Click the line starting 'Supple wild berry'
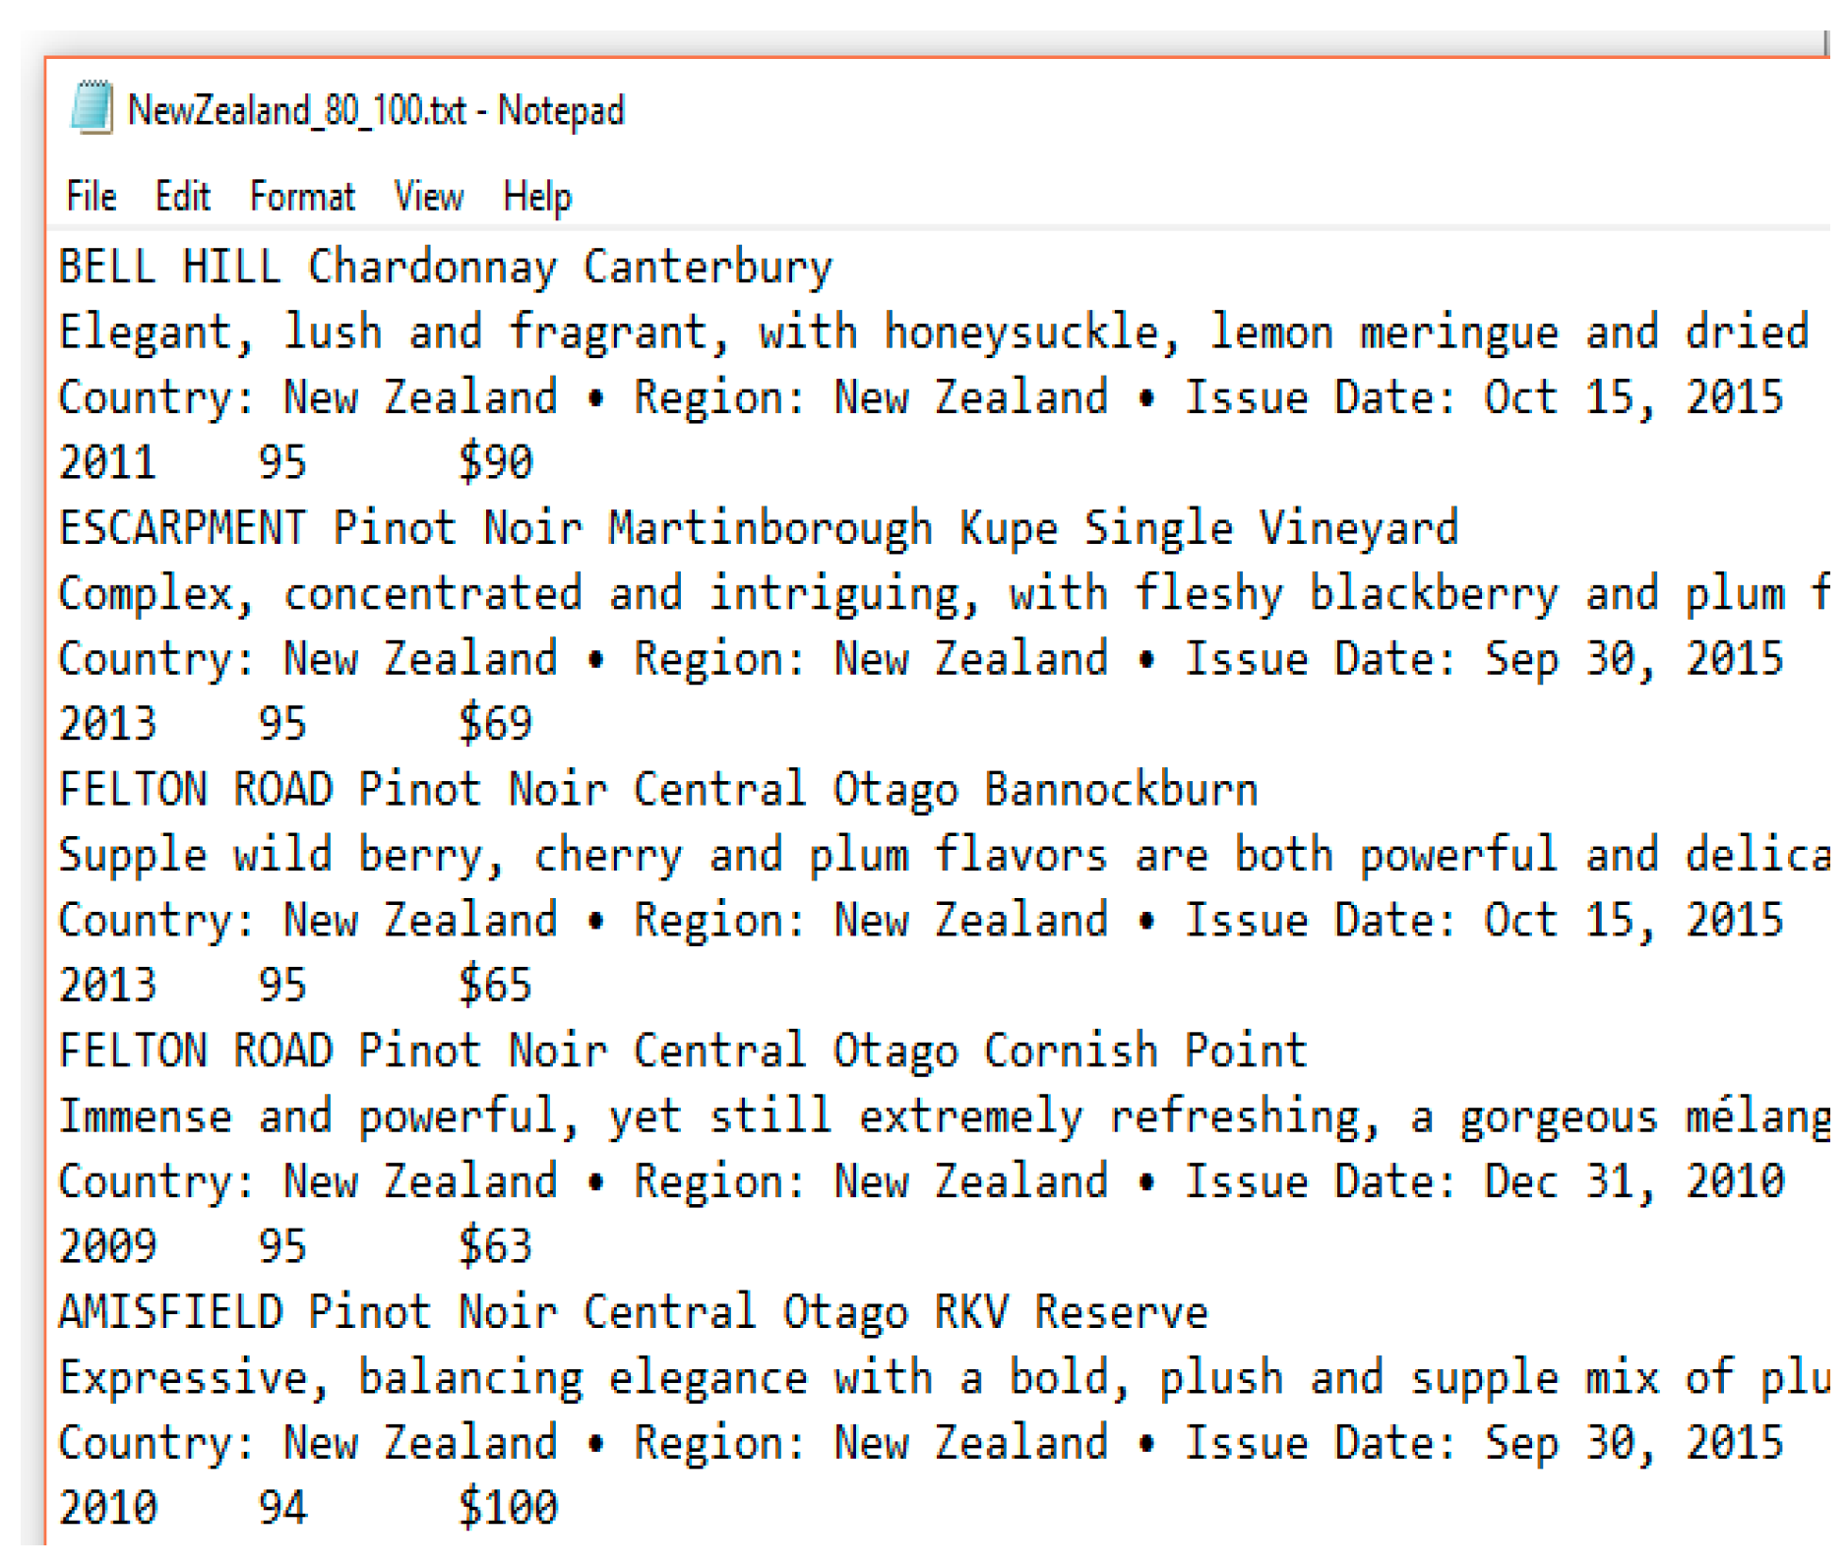1847x1566 pixels. tap(945, 855)
